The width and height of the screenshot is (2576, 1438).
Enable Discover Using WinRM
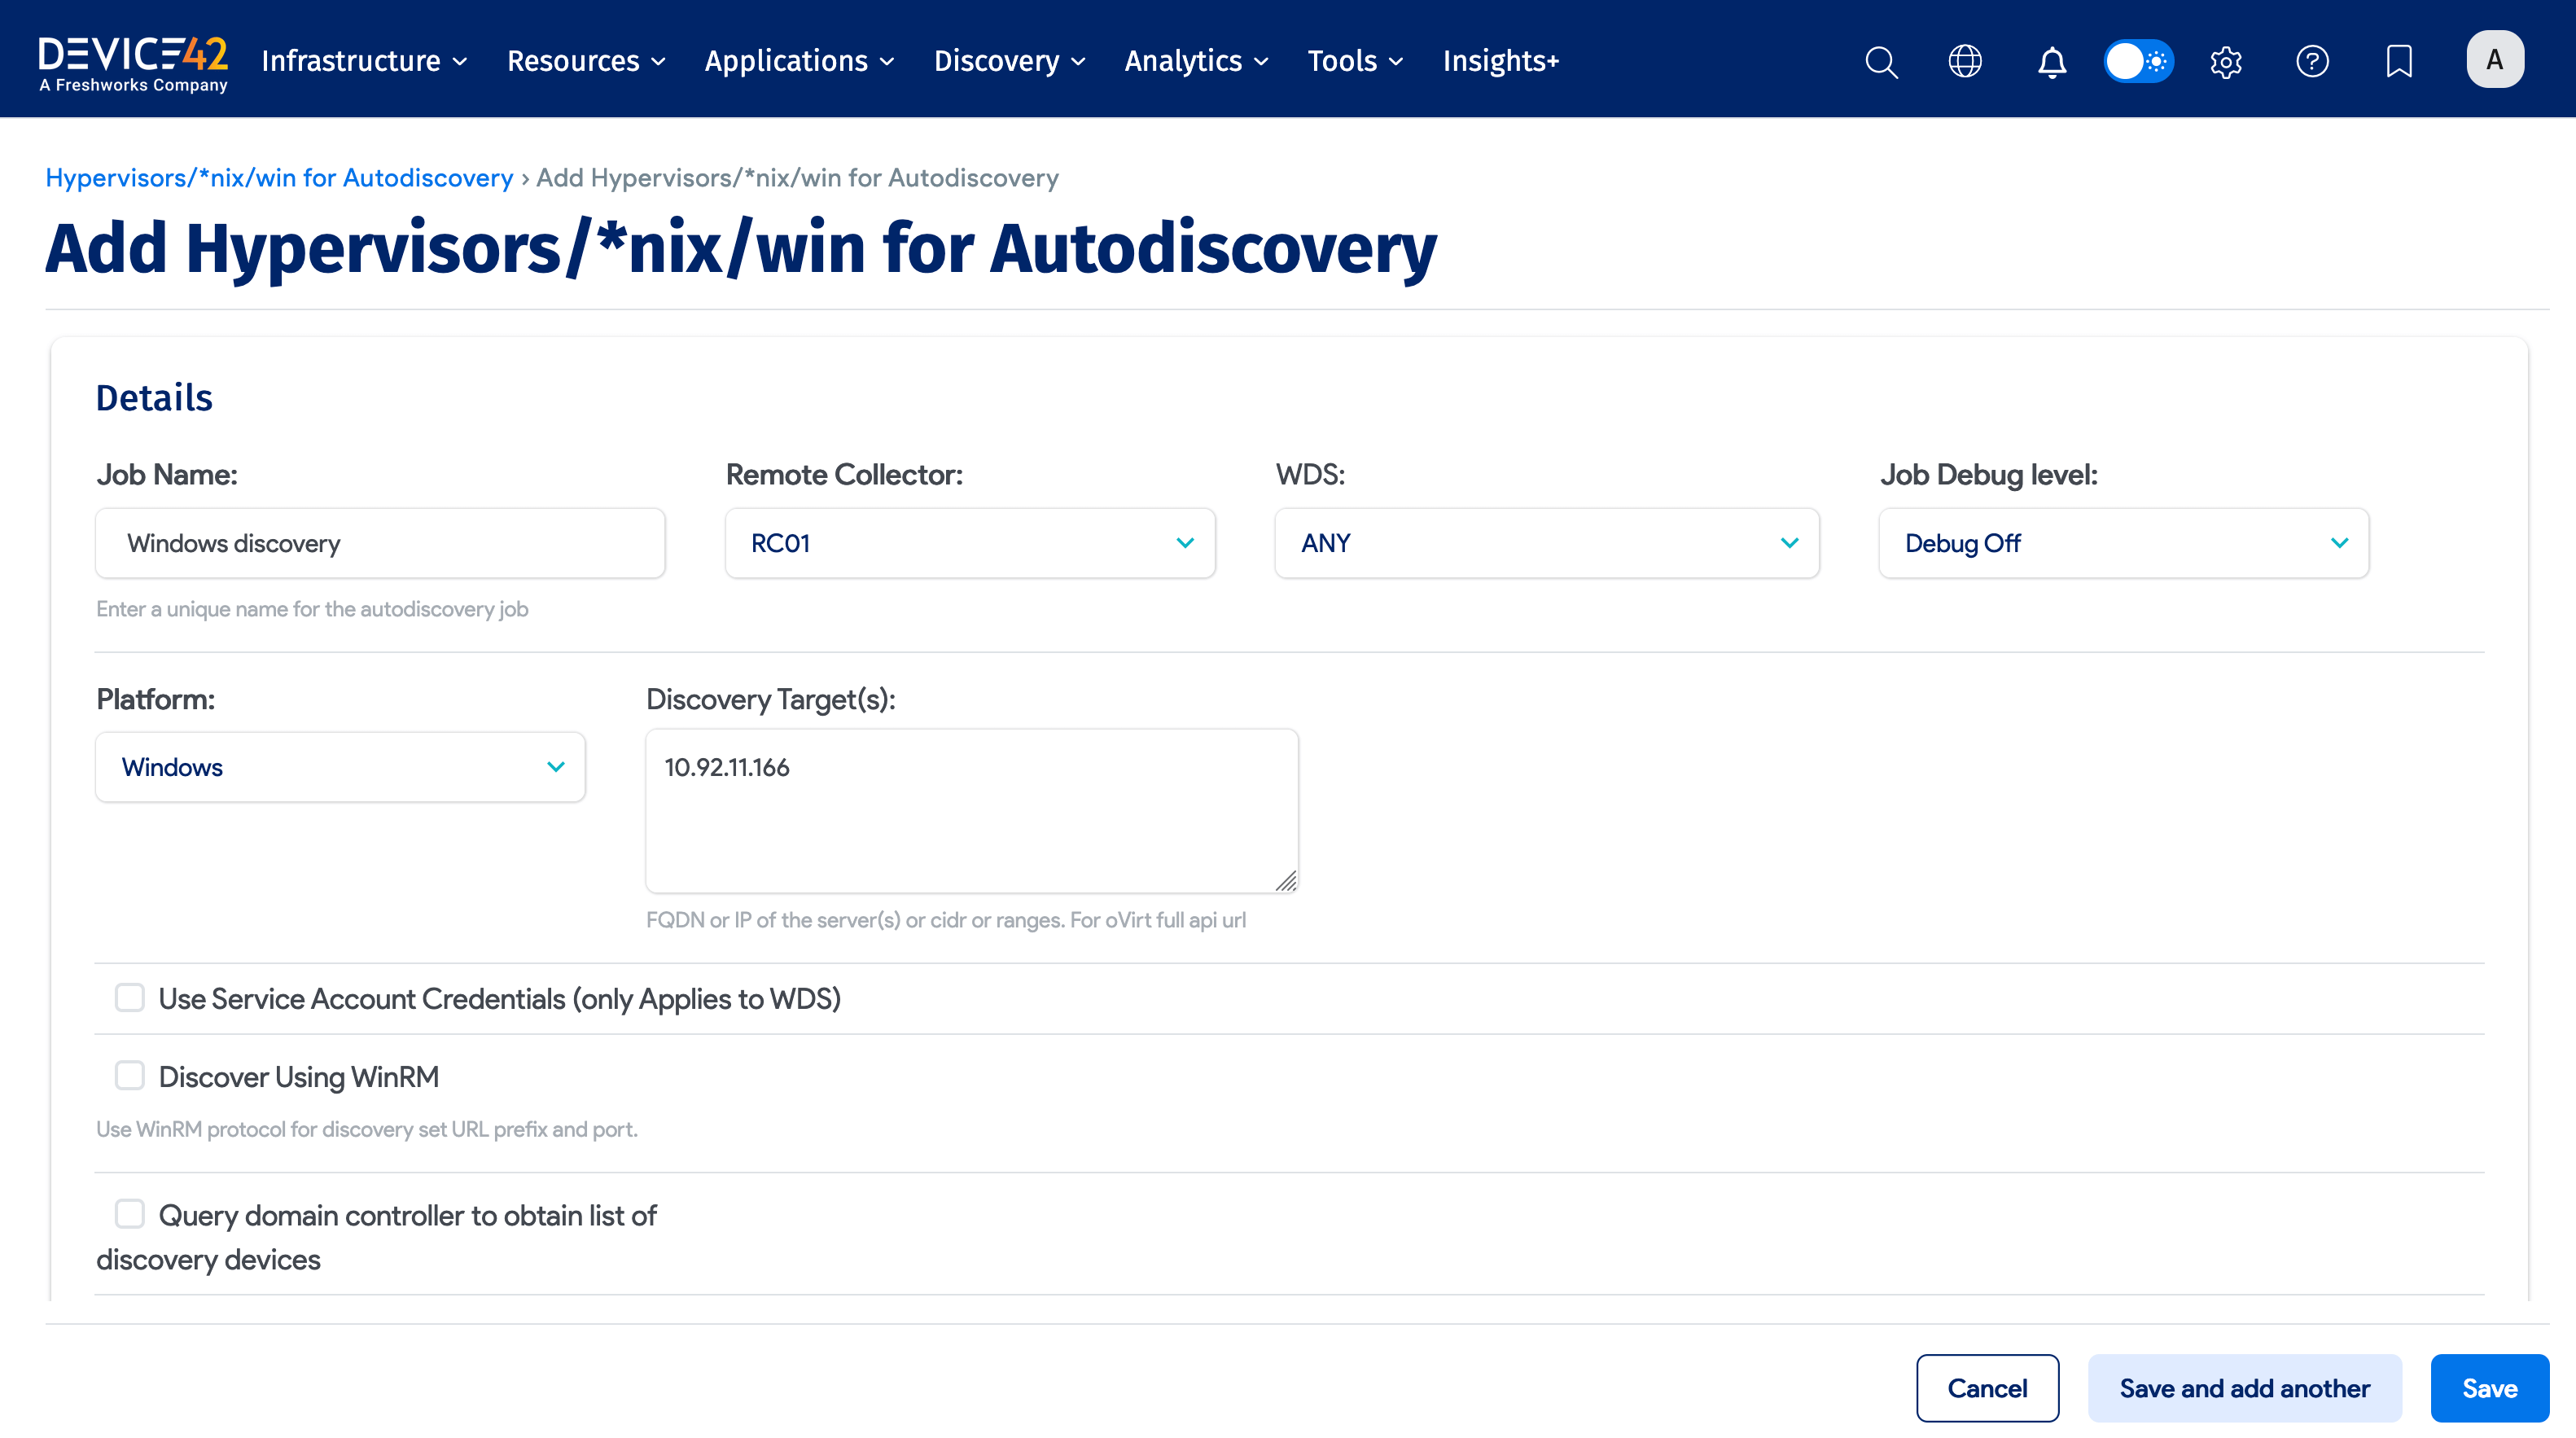129,1075
